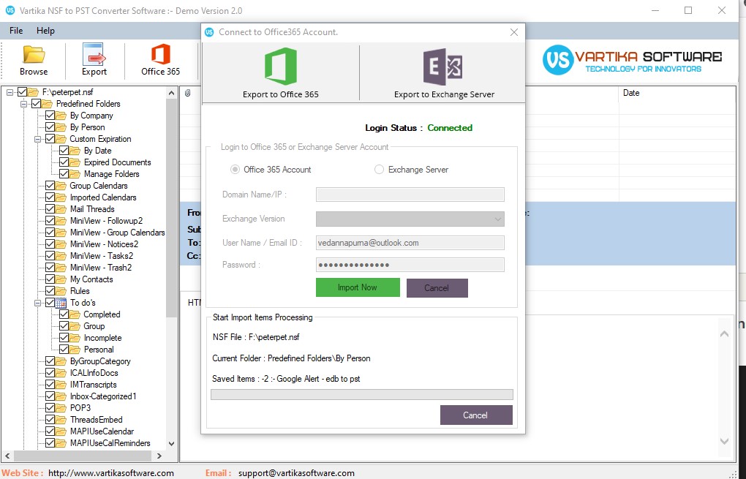Viewport: 746px width, 479px height.
Task: Click the Mail Threads folder icon
Action: click(x=61, y=209)
